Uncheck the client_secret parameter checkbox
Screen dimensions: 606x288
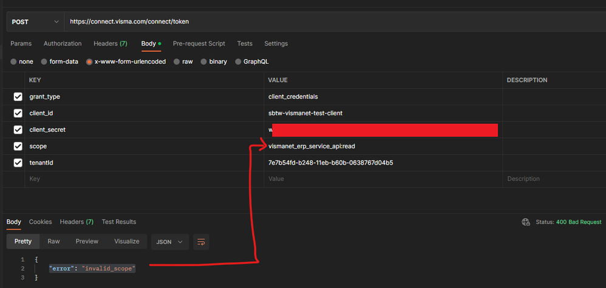[x=18, y=130]
